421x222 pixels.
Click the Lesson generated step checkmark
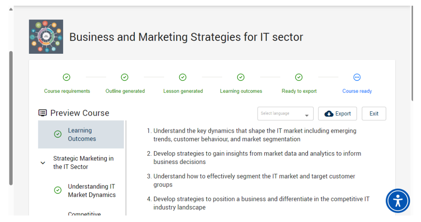pyautogui.click(x=183, y=77)
